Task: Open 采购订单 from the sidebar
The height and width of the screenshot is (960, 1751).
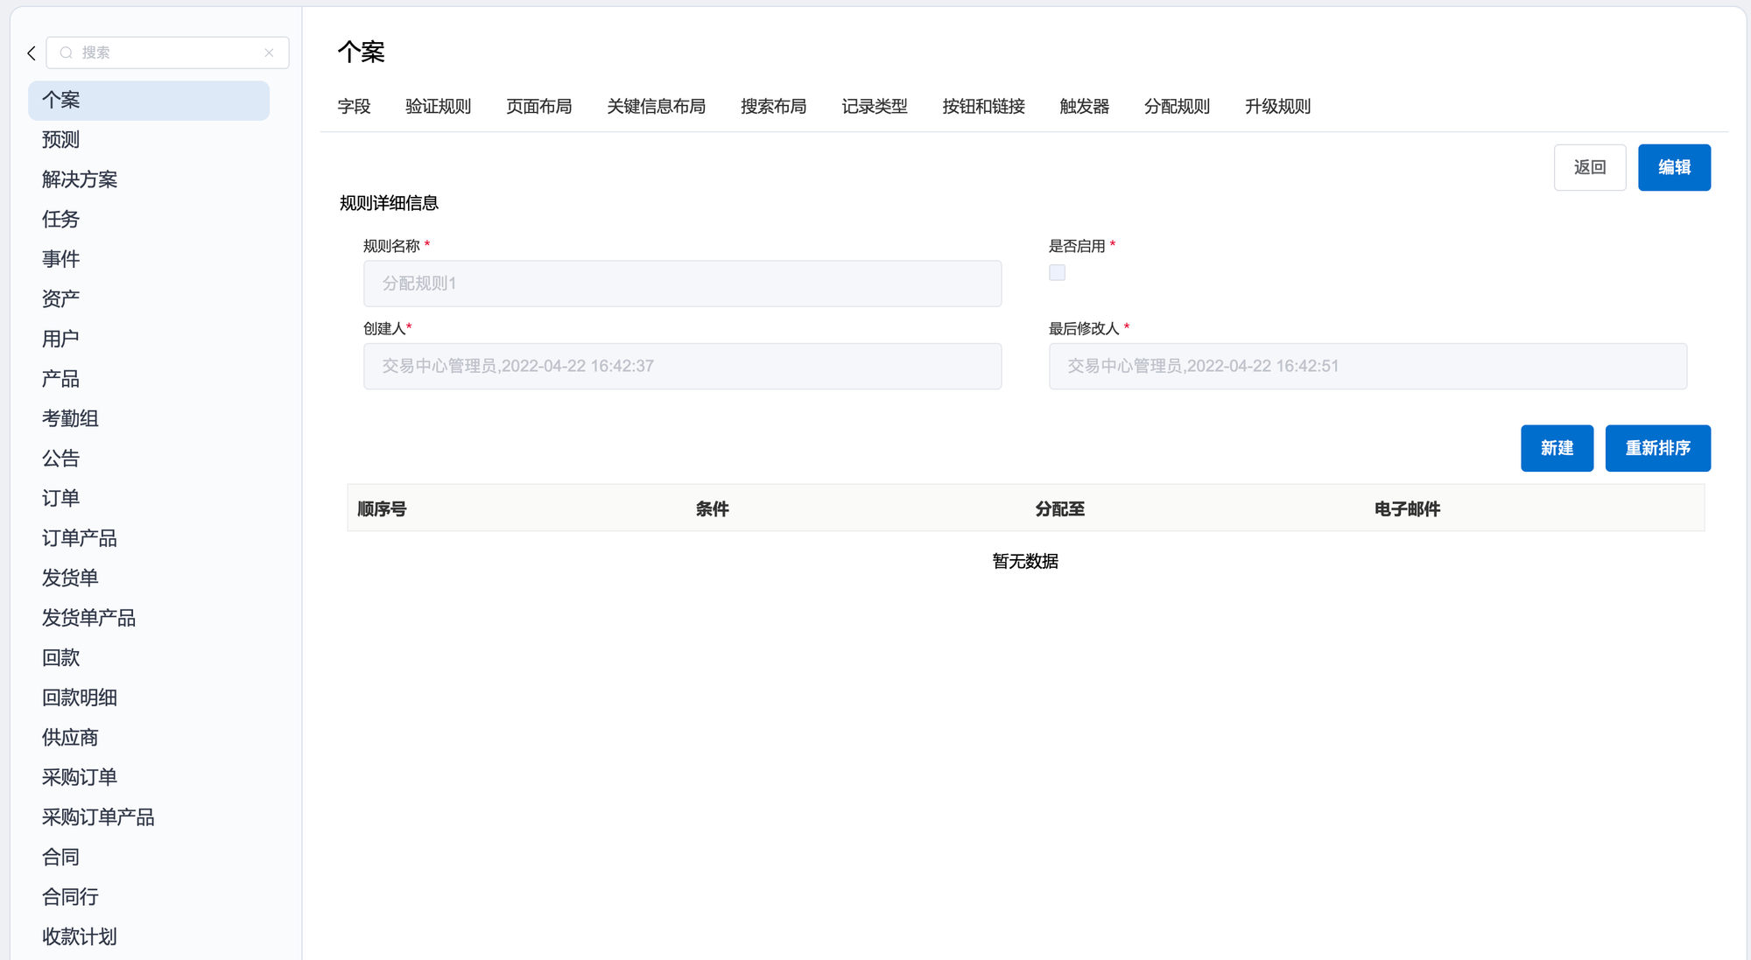Action: (x=80, y=777)
